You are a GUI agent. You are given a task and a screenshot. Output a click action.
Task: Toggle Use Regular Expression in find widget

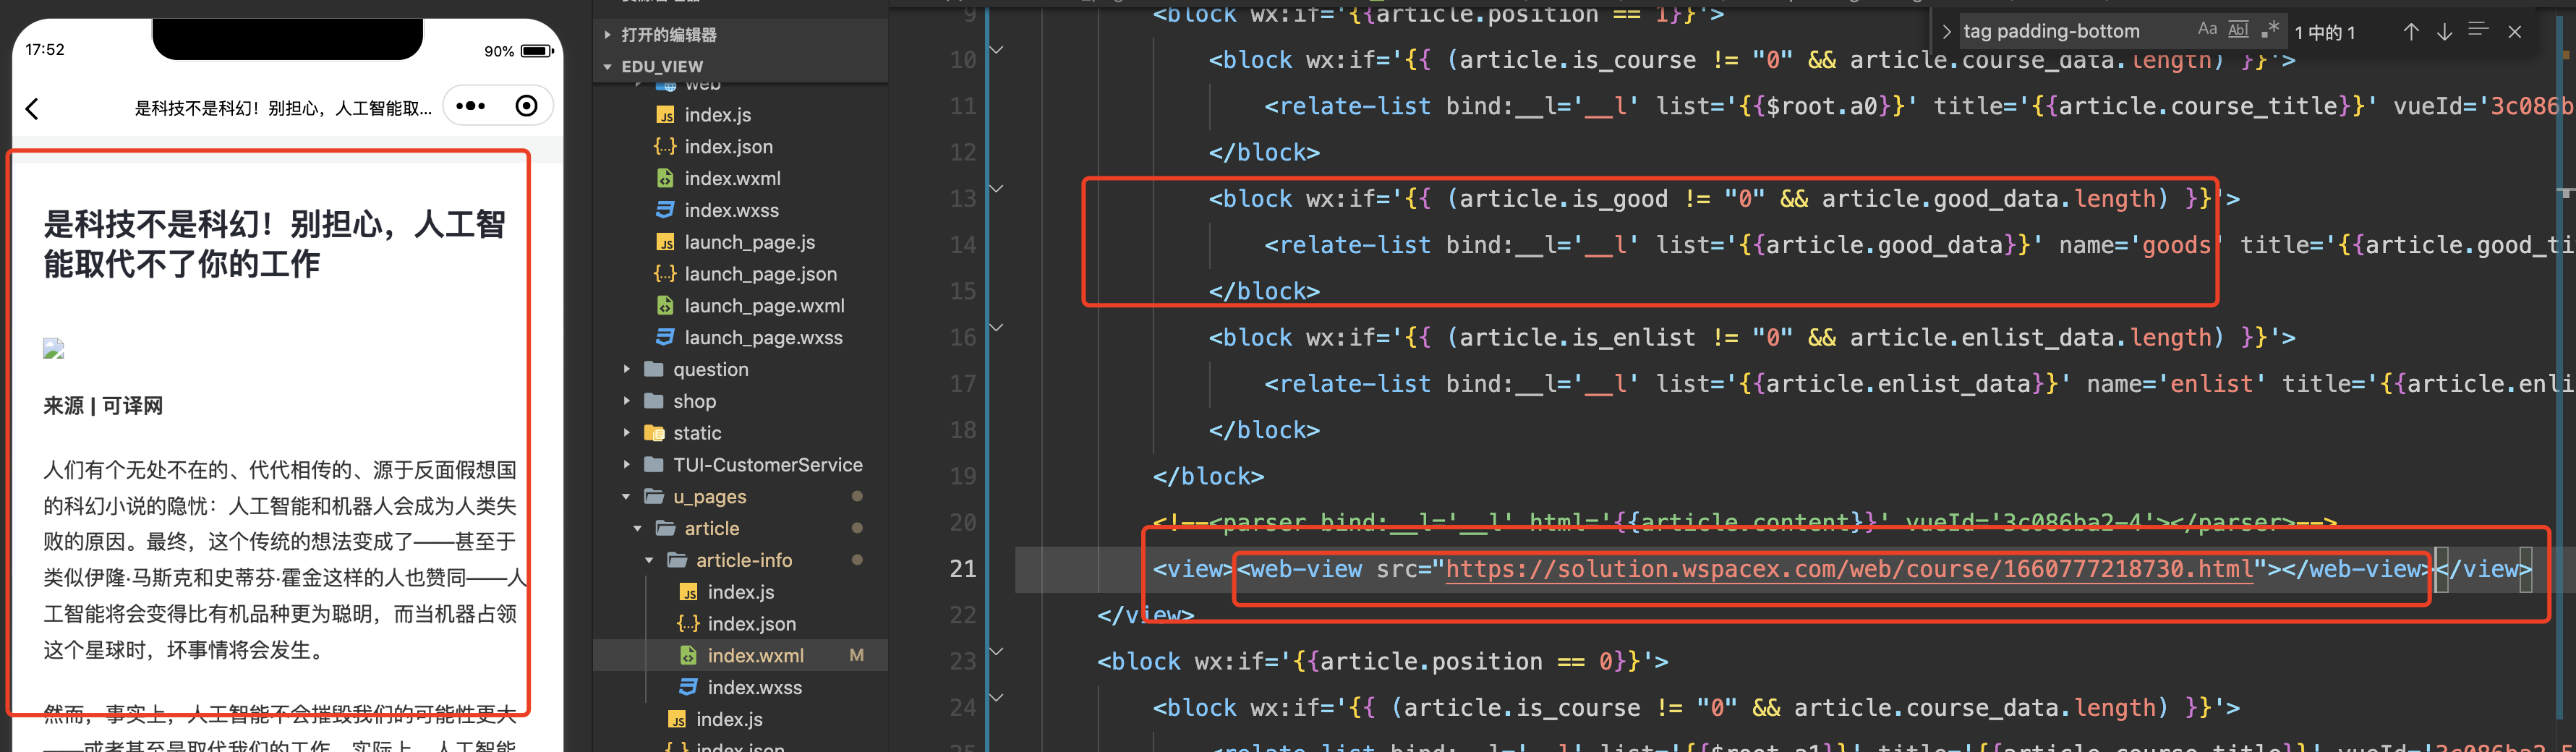click(2270, 30)
